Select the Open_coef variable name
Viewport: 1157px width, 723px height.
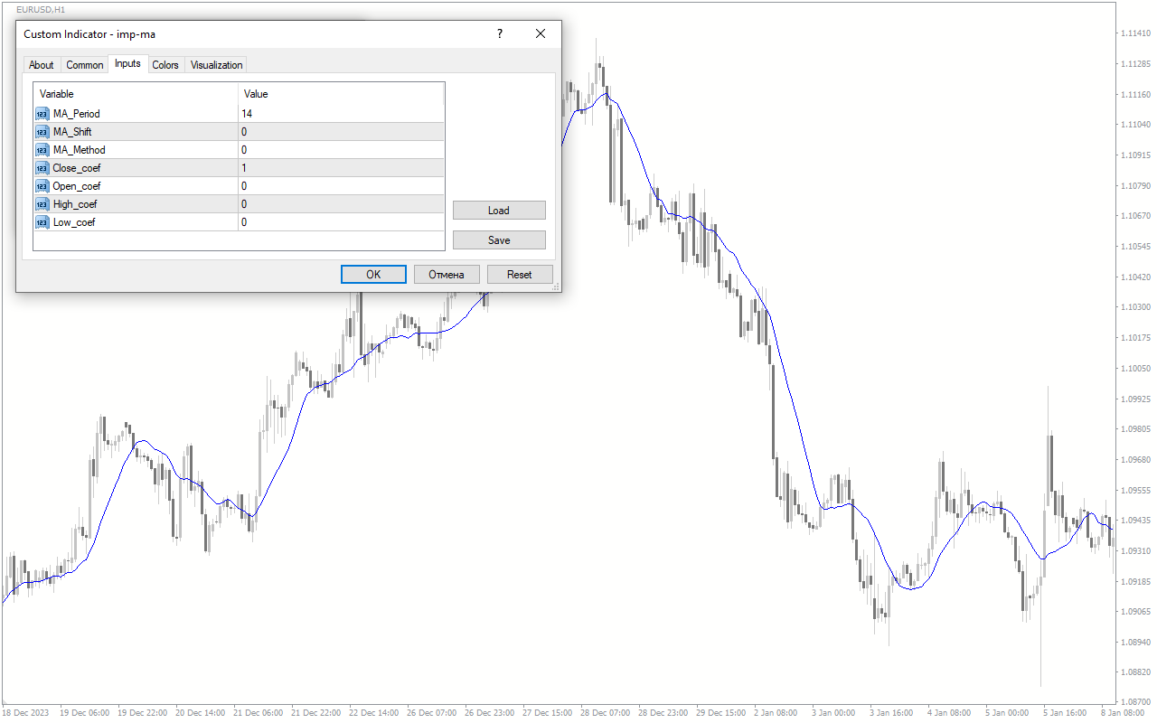click(77, 186)
